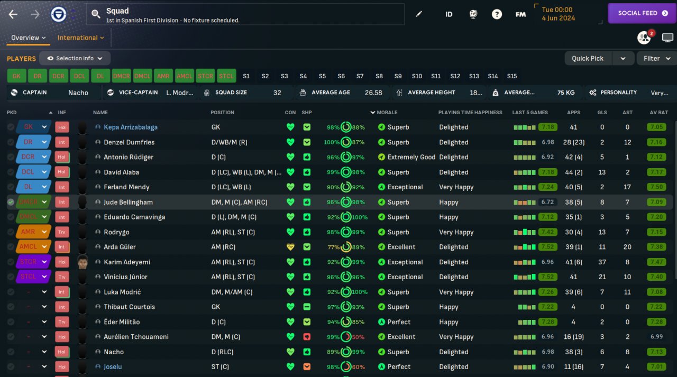Viewport: 677px width, 377px height.
Task: Click Denzel Dumfries's Int info badge
Action: [x=62, y=142]
